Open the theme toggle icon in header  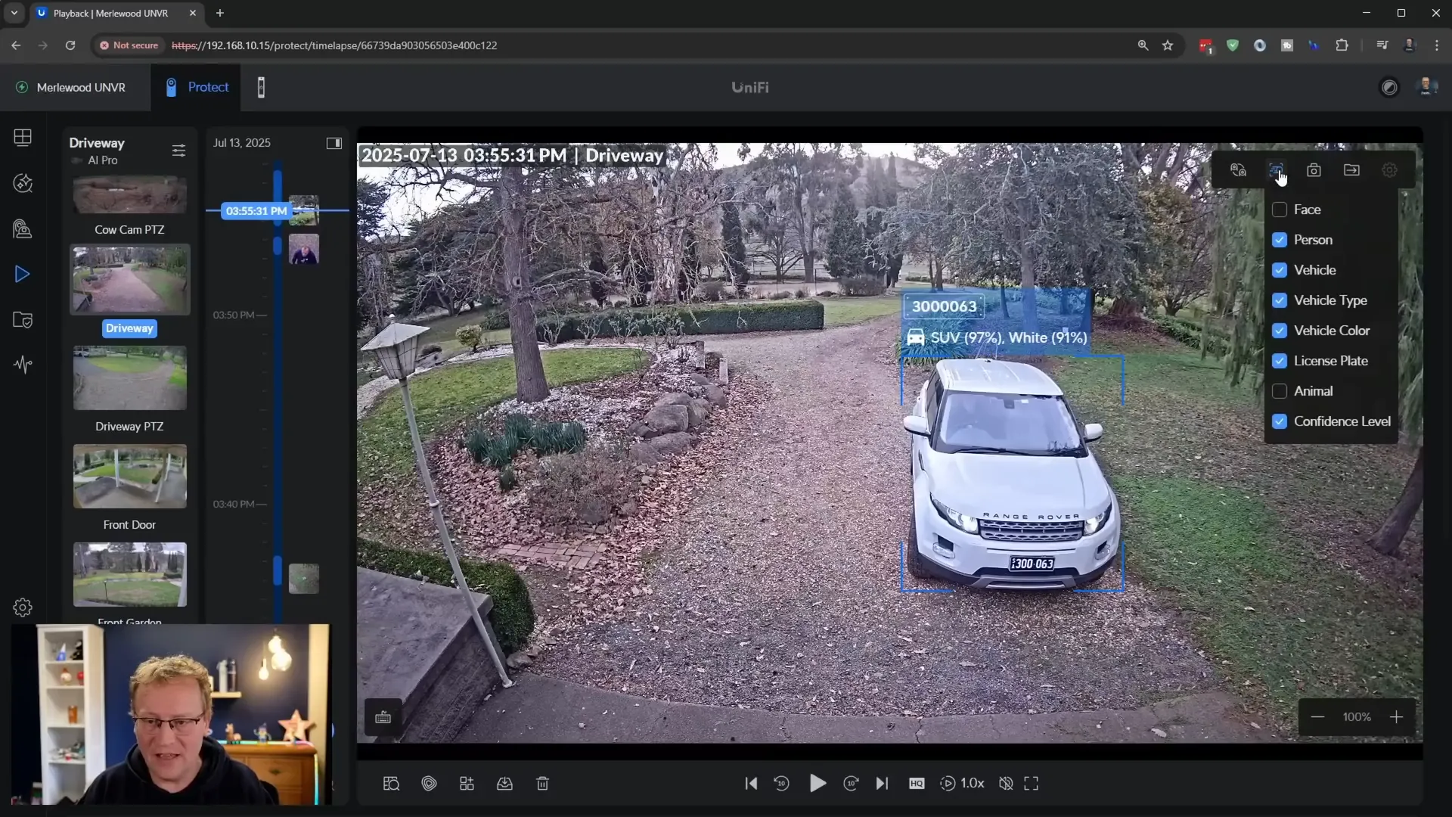[x=1389, y=87]
